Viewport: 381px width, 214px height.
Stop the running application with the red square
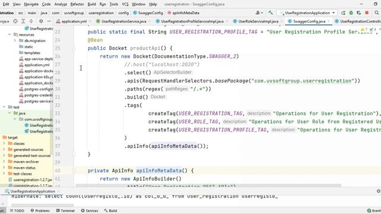point(367,12)
